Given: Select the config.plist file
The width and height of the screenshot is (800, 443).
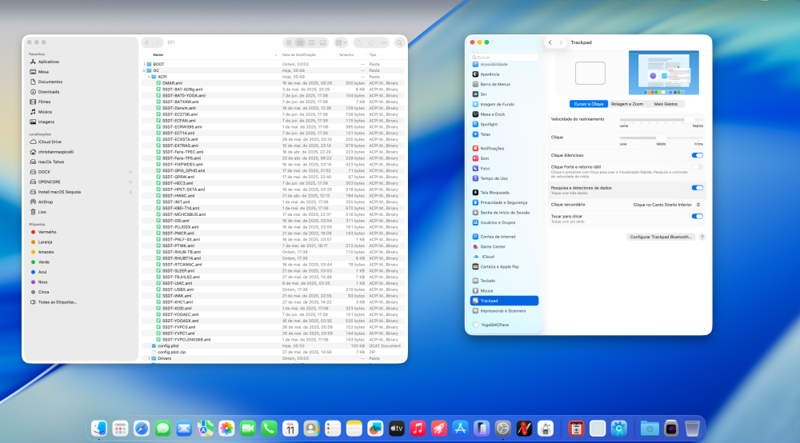Looking at the screenshot, I should click(273, 346).
